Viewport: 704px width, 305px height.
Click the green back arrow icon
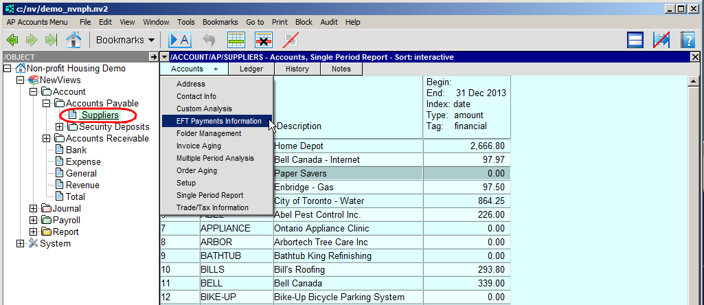[x=12, y=40]
